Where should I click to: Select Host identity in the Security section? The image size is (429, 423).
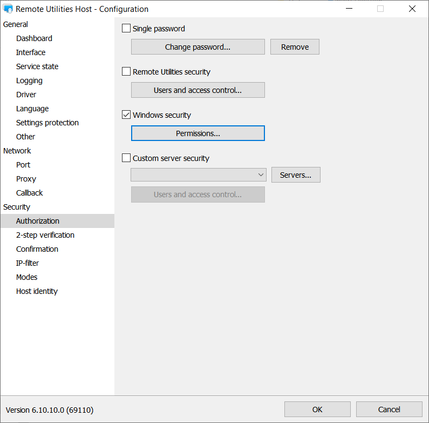pos(37,291)
